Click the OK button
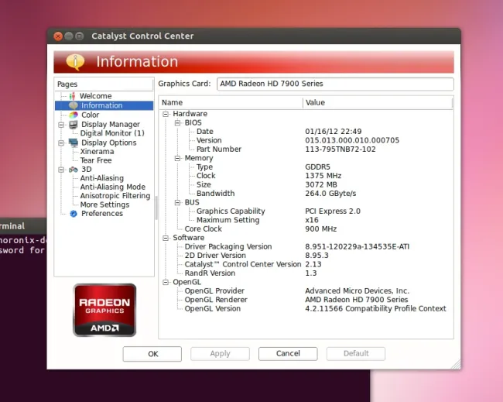The height and width of the screenshot is (402, 503). click(152, 354)
